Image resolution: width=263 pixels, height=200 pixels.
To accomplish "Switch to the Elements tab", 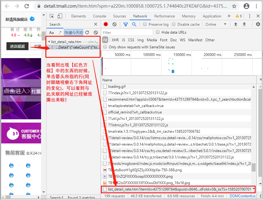I will click(78, 16).
